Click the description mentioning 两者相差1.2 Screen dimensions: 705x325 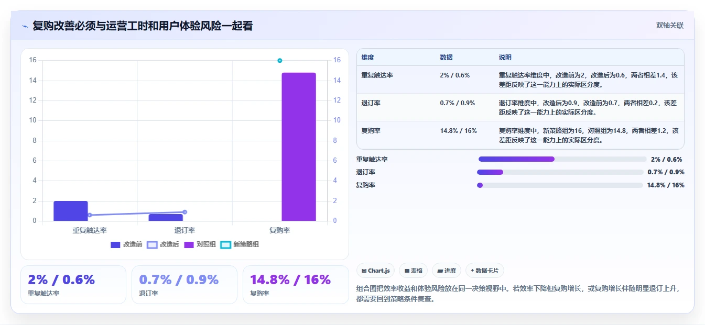coord(589,135)
